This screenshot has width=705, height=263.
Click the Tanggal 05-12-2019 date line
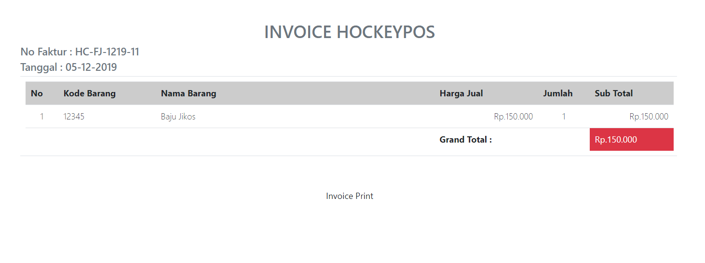coord(68,67)
